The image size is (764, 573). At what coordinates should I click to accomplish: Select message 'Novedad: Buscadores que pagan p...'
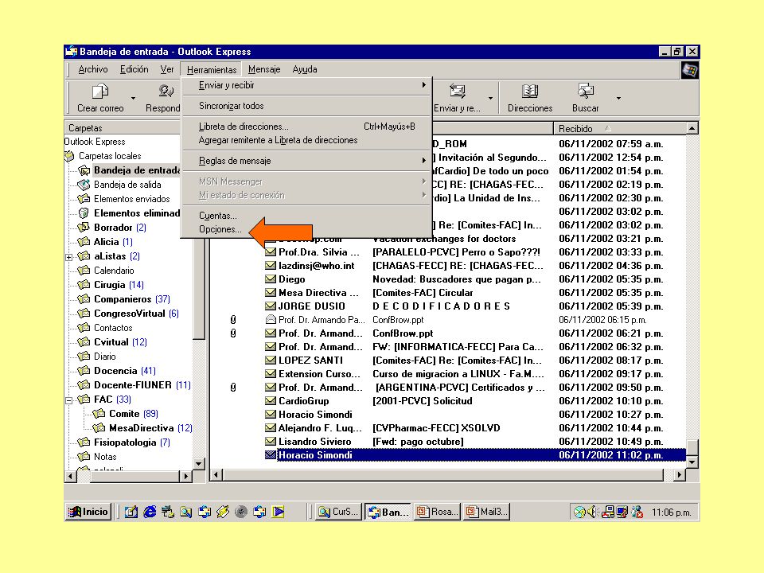pyautogui.click(x=448, y=279)
